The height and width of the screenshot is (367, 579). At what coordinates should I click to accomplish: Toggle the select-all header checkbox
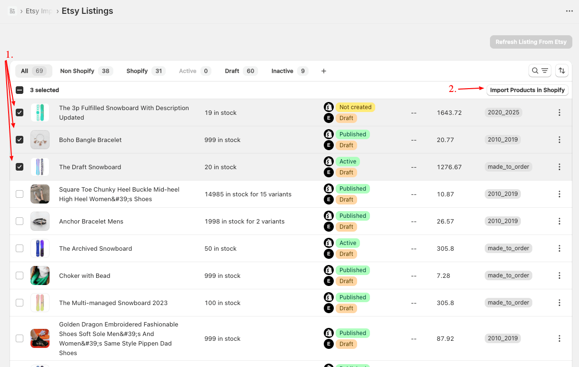(x=20, y=90)
